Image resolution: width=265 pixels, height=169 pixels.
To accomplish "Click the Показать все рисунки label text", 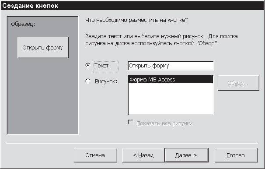I will pyautogui.click(x=164, y=123).
